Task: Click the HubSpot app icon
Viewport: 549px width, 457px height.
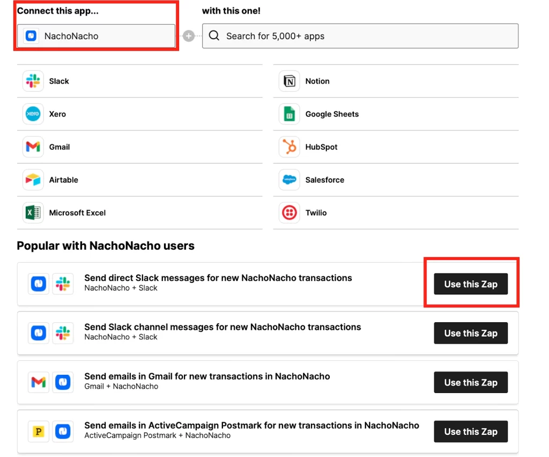Action: (x=289, y=147)
